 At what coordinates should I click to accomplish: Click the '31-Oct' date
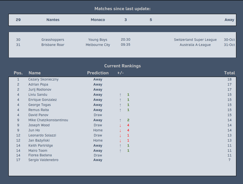[x=229, y=45]
